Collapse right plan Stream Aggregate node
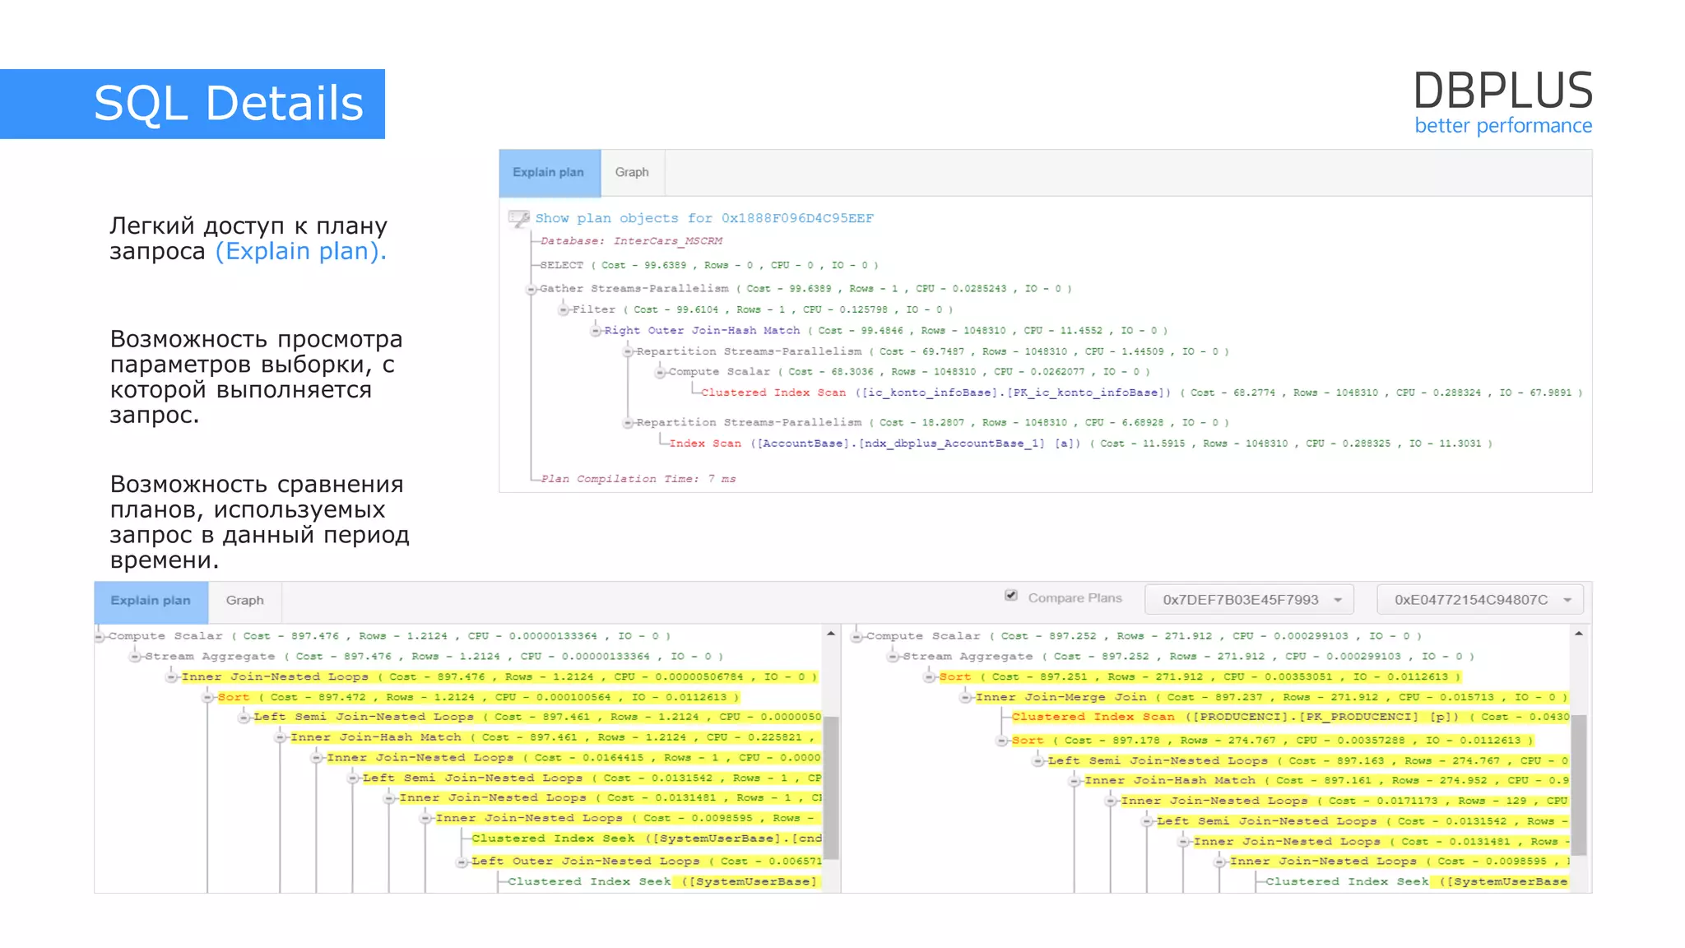Screen dimensions: 1685x948 pos(894,657)
